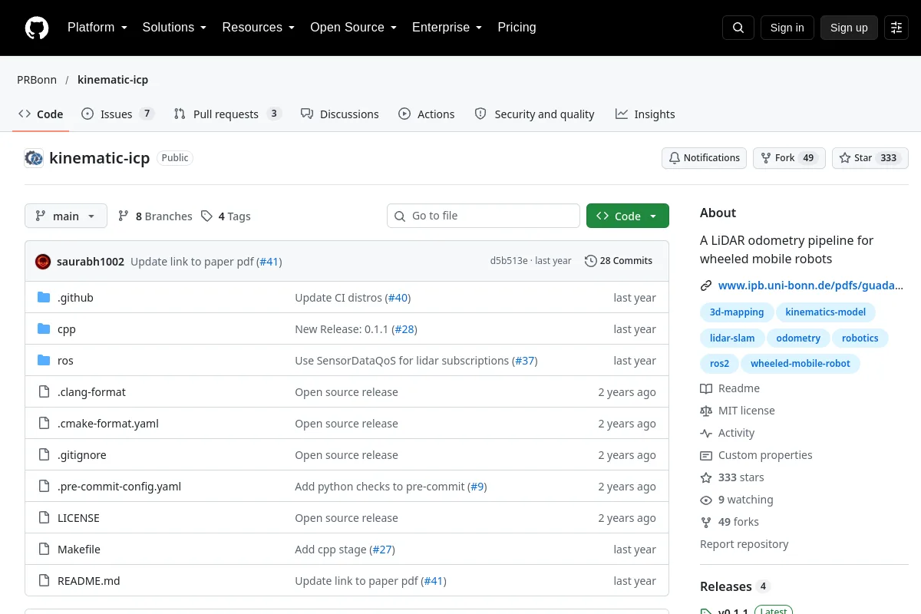Open .gitignore file

coord(82,455)
